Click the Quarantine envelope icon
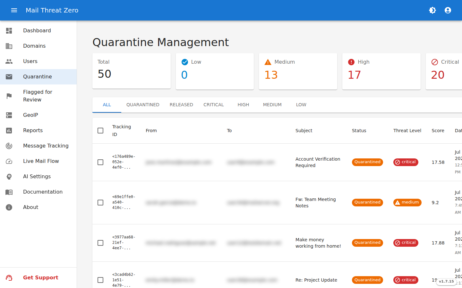This screenshot has width=462, height=288. (x=9, y=77)
